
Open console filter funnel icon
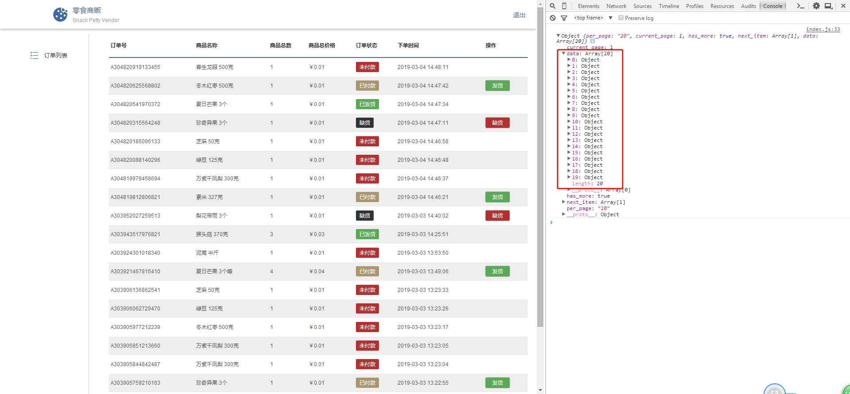click(x=564, y=18)
